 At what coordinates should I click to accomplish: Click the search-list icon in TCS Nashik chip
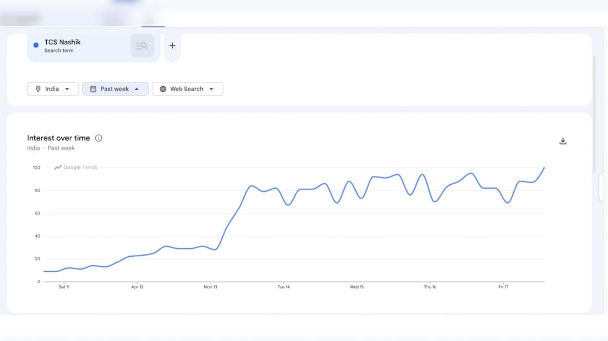[142, 46]
